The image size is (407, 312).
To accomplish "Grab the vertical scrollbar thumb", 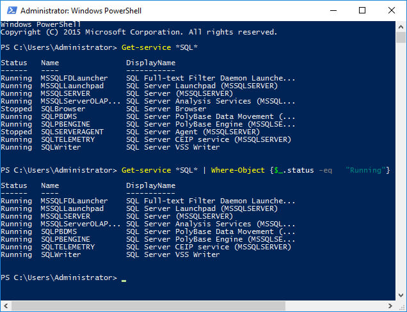I will coord(401,37).
